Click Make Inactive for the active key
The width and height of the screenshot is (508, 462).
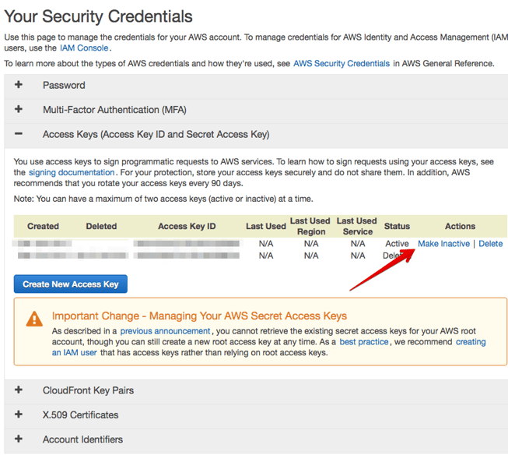443,244
